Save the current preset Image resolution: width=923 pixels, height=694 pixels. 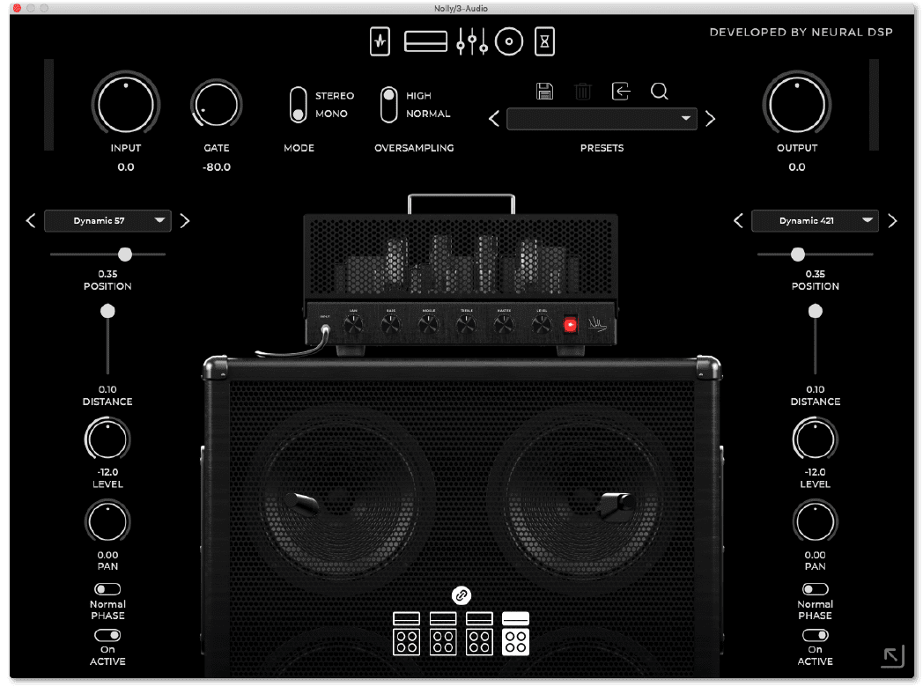click(545, 91)
